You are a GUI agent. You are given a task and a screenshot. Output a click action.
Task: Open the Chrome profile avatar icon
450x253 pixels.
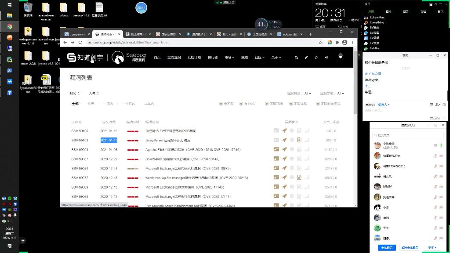(345, 42)
